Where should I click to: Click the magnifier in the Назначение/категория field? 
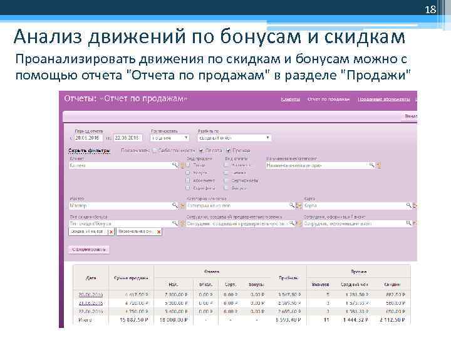coord(371,165)
